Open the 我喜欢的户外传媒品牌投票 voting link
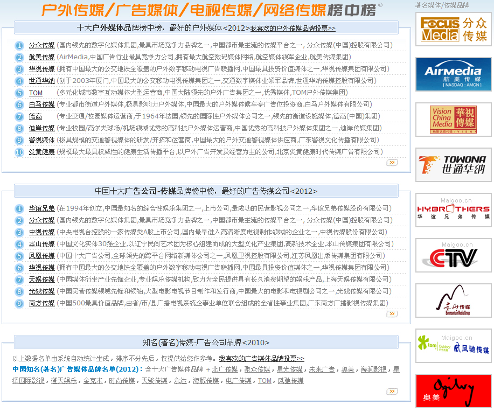The image size is (494, 412). click(x=293, y=29)
